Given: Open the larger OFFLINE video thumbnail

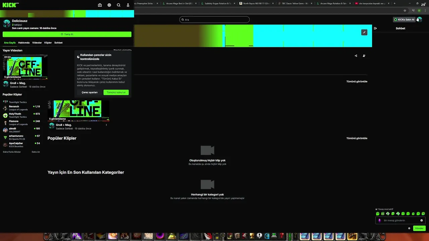Looking at the screenshot, I should click(x=78, y=110).
